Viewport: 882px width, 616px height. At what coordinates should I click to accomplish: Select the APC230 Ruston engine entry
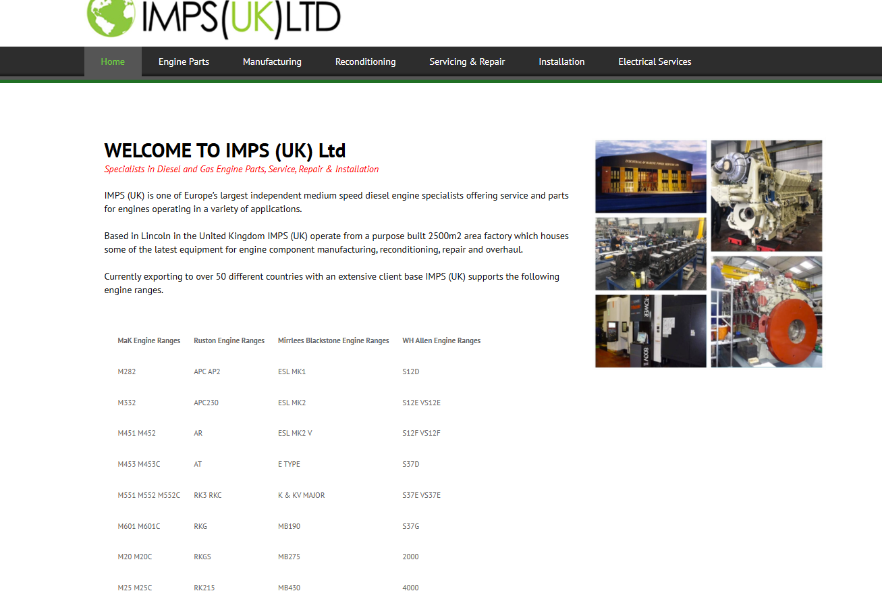point(206,403)
